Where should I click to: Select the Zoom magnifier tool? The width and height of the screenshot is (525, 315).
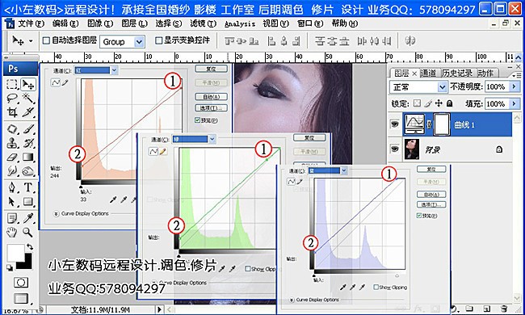[28, 232]
